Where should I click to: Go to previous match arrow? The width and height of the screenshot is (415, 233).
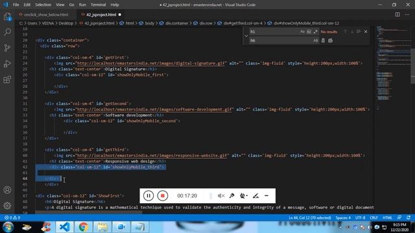345,32
